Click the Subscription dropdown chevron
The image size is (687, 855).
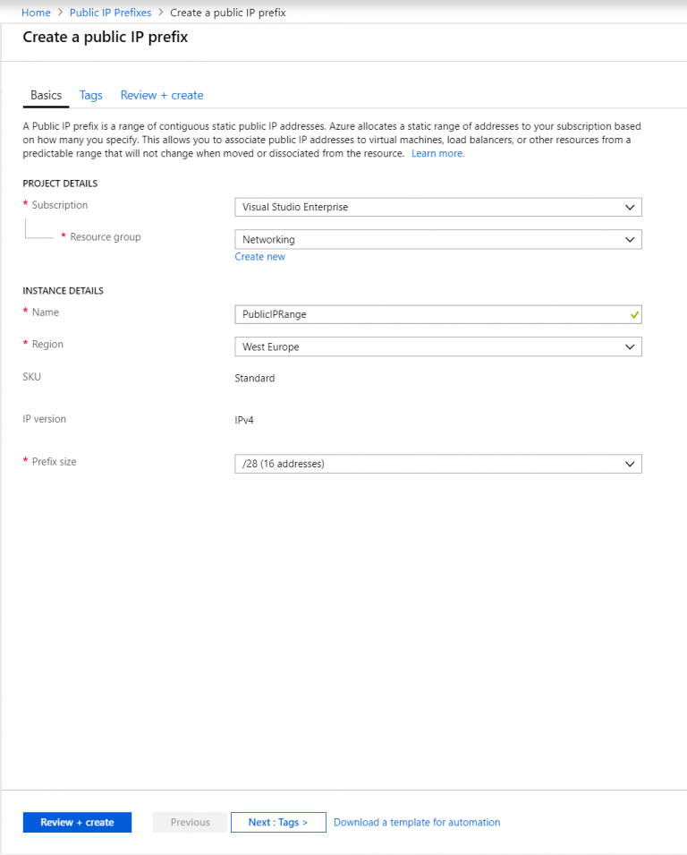pyautogui.click(x=632, y=207)
